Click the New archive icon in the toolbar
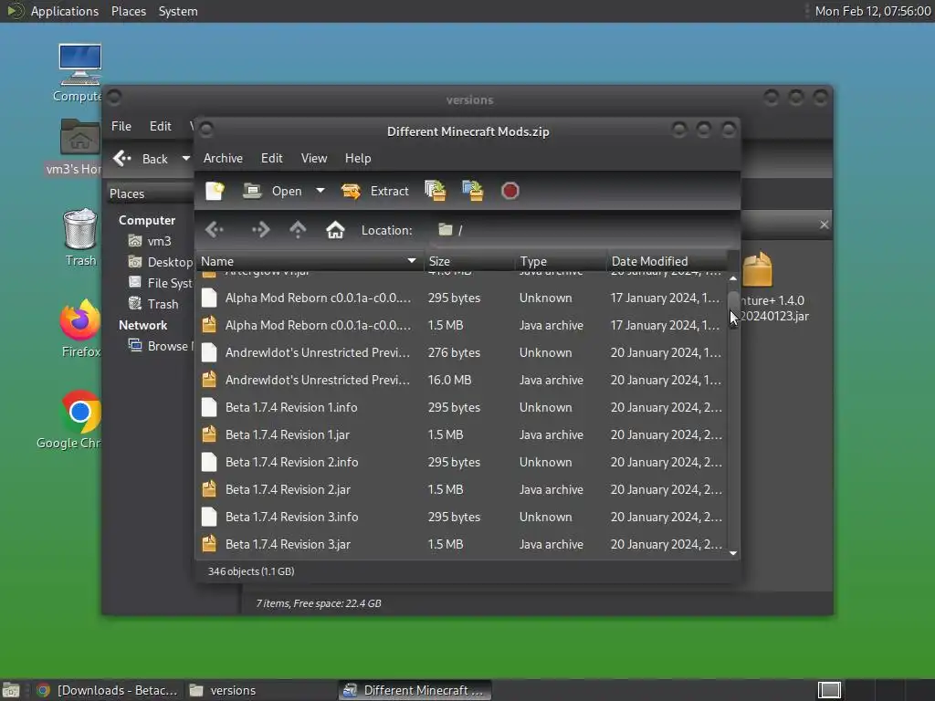Image resolution: width=935 pixels, height=701 pixels. [x=215, y=191]
